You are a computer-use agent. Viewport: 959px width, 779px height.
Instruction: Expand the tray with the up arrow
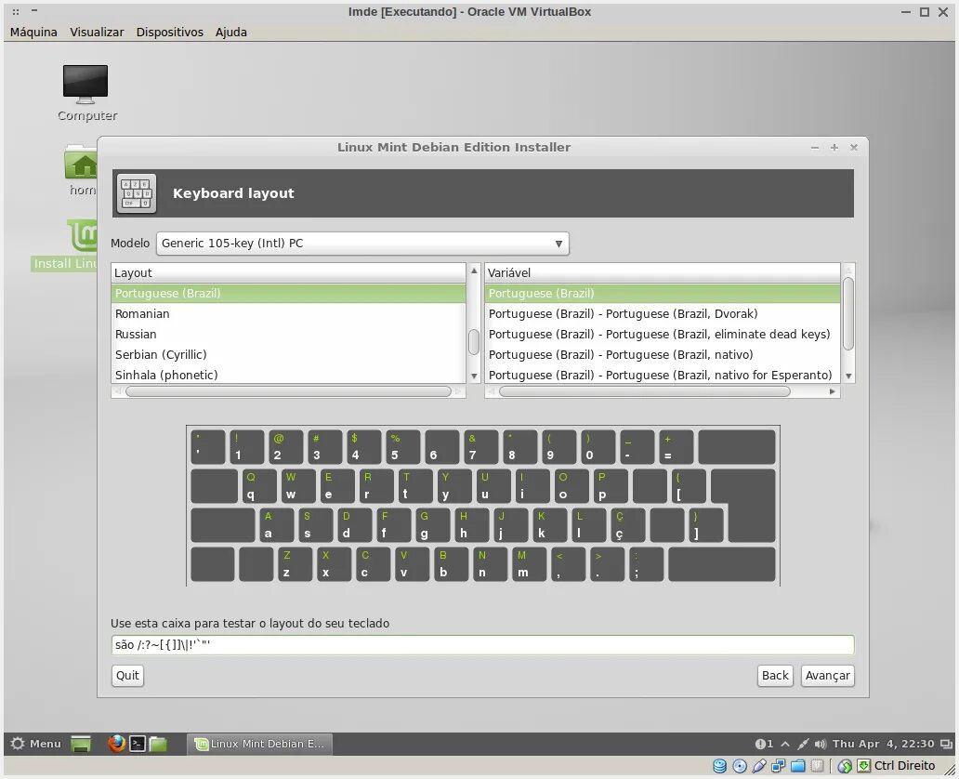(x=785, y=744)
